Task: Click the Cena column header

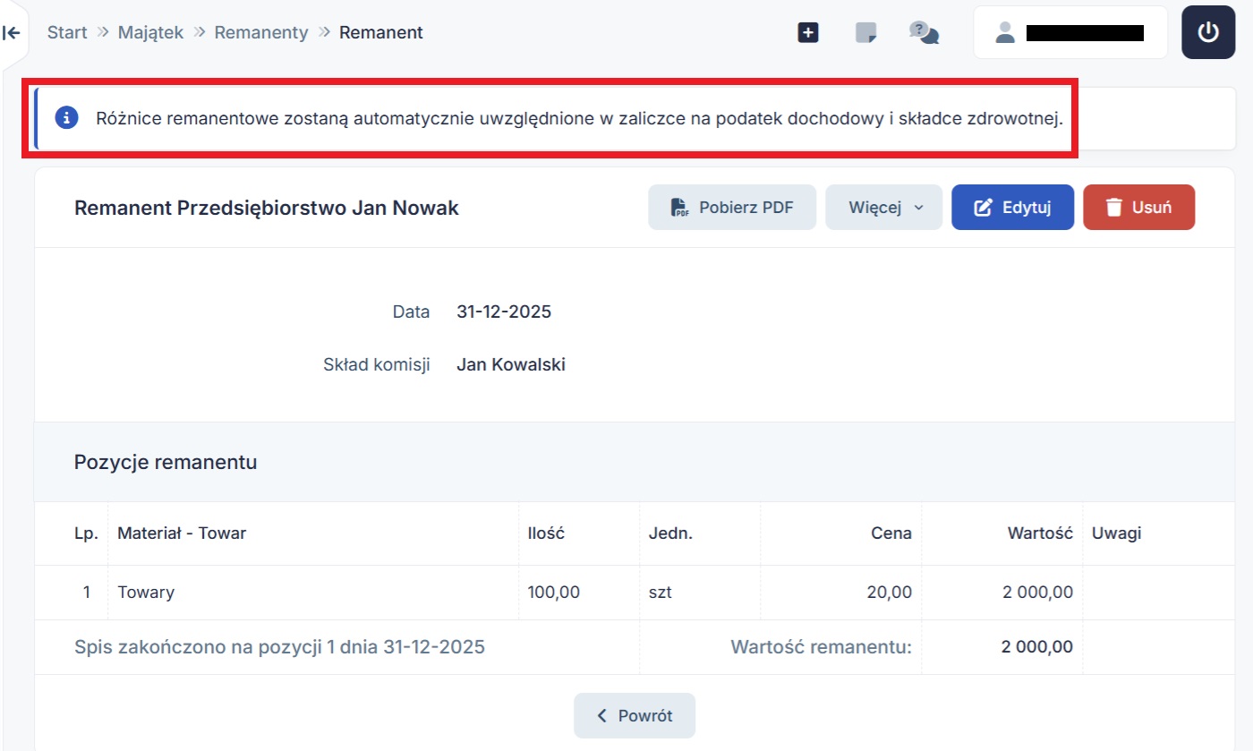Action: point(891,533)
